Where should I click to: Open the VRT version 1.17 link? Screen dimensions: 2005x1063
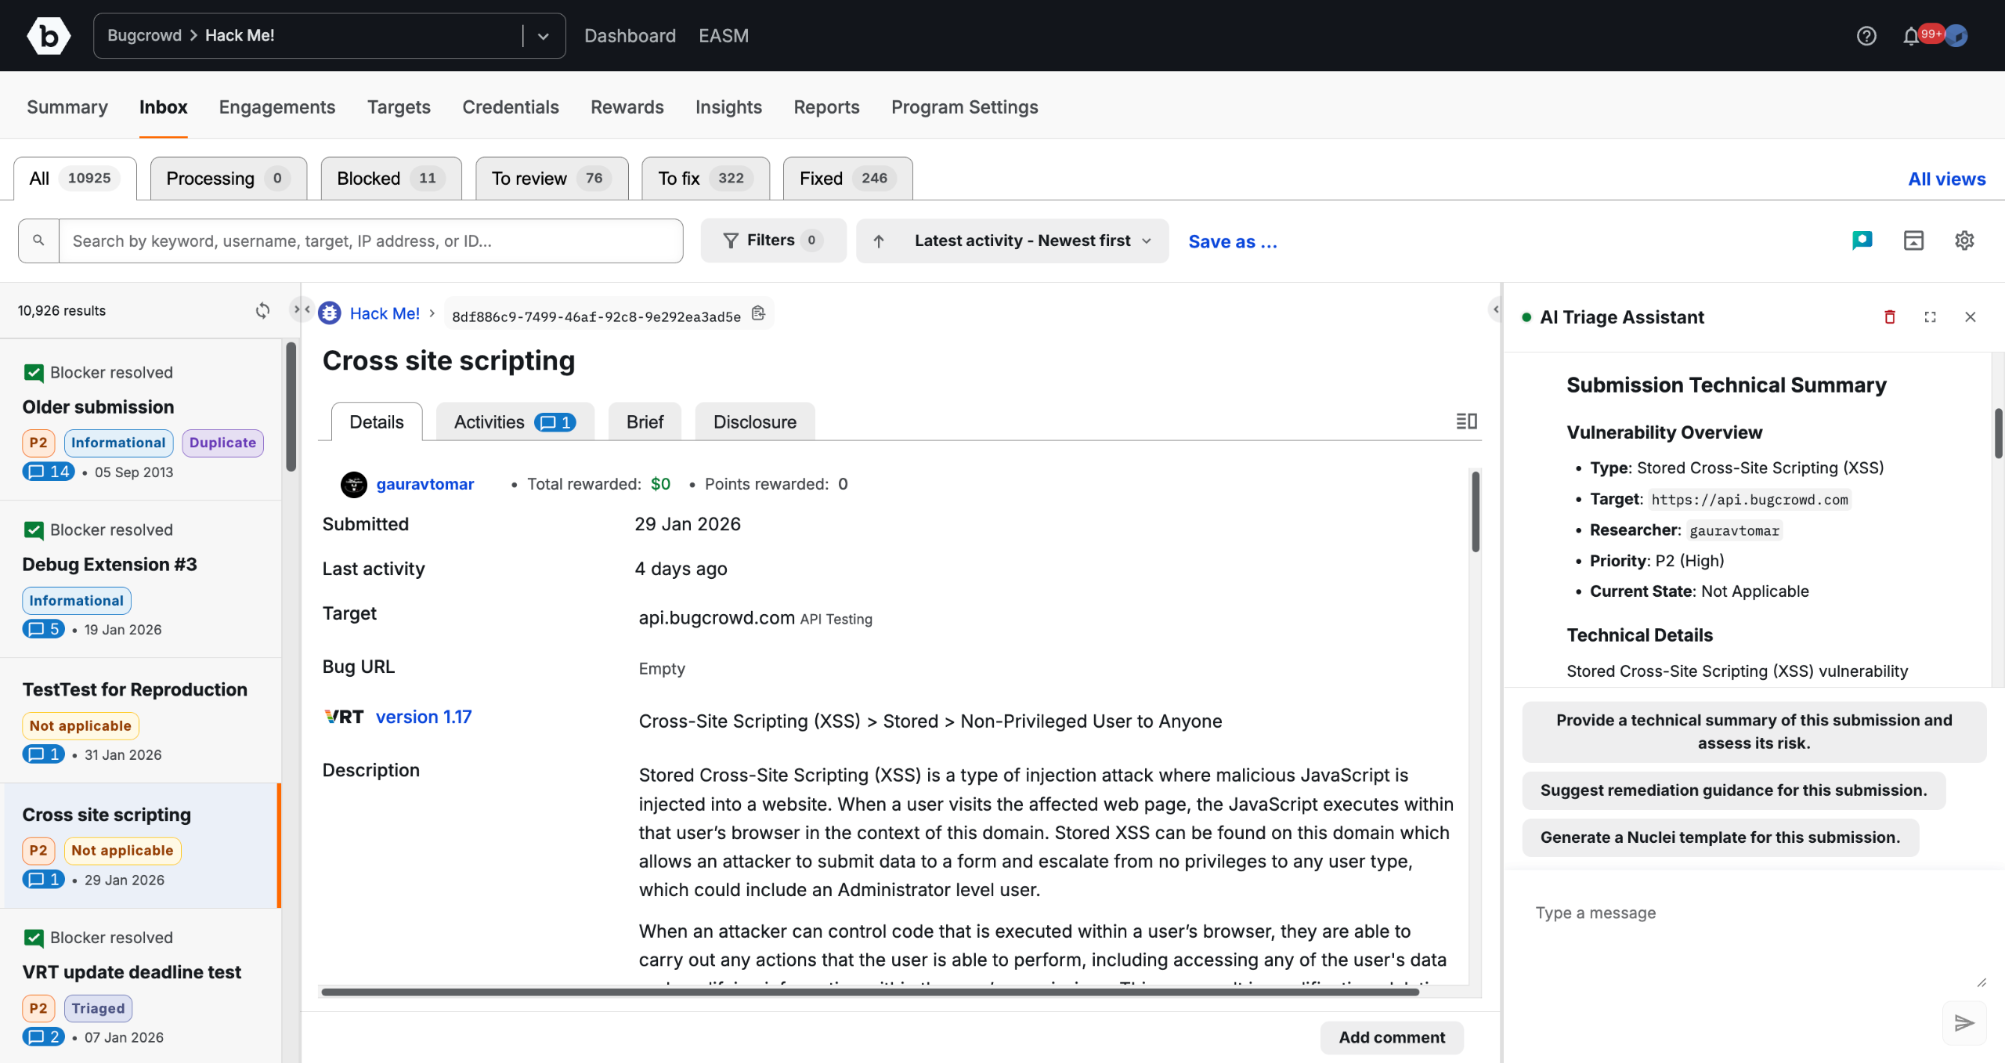[423, 717]
